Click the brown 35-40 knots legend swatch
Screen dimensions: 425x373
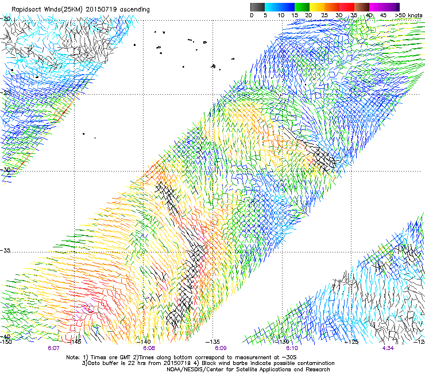coord(362,7)
